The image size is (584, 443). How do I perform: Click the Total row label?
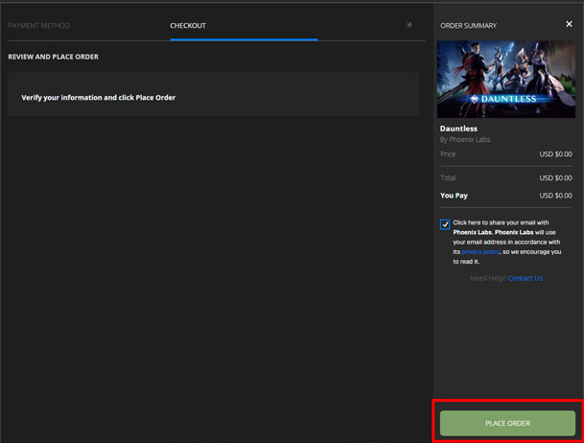pyautogui.click(x=448, y=177)
